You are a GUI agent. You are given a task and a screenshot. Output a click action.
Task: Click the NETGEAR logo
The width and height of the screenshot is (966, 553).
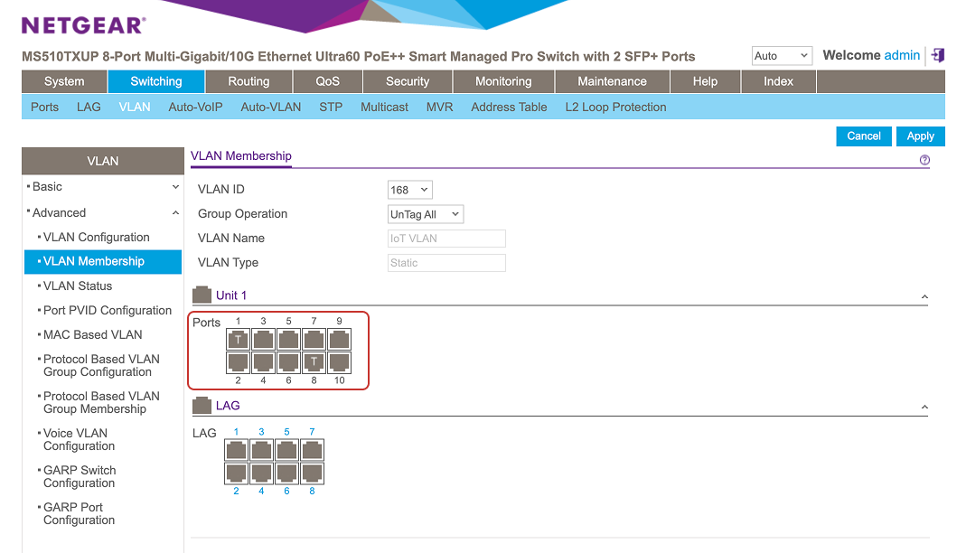pos(84,25)
